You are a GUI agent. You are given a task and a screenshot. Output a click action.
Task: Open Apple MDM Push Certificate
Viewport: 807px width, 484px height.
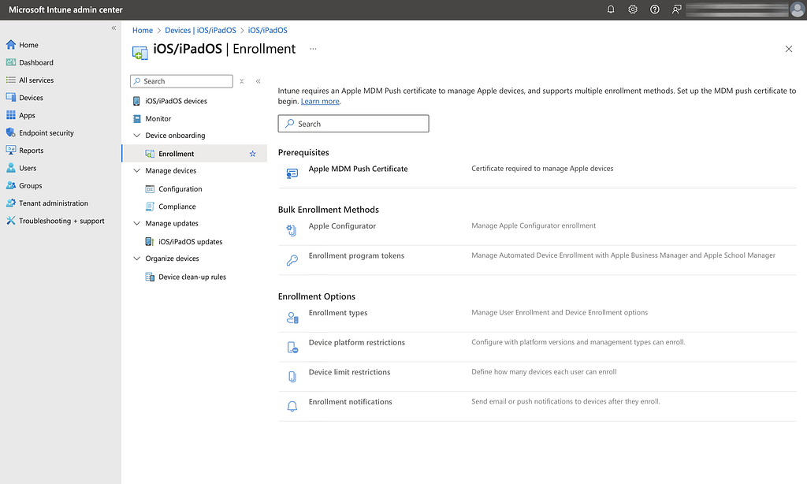[359, 169]
